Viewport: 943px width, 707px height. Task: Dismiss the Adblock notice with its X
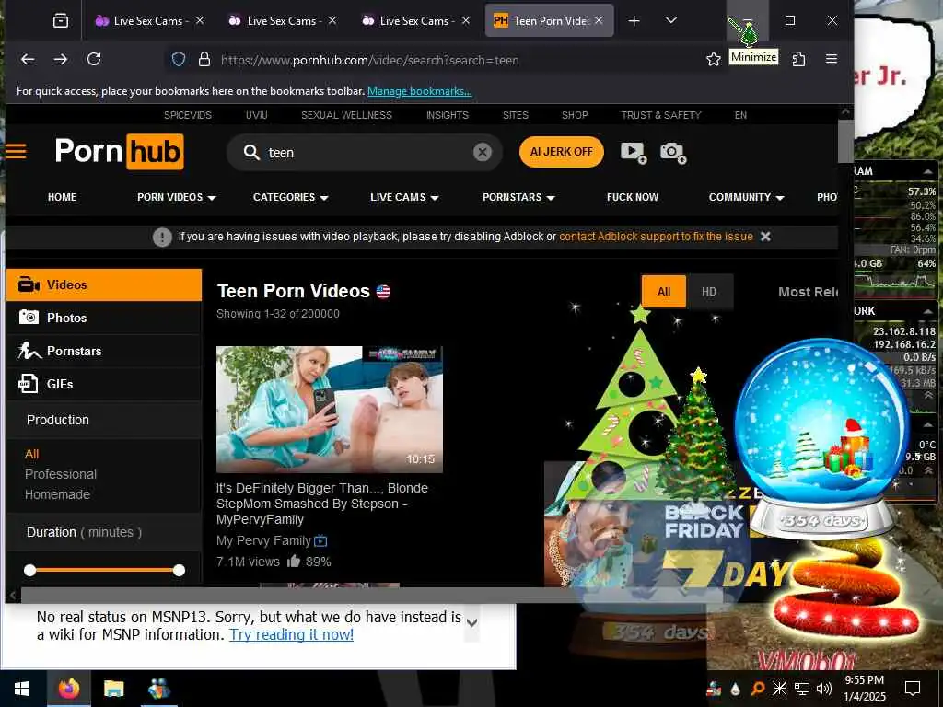765,237
